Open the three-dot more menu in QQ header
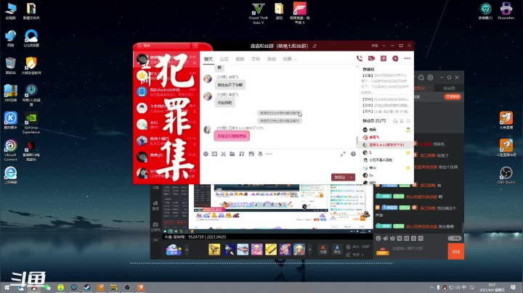This screenshot has height=293, width=523. [408, 59]
